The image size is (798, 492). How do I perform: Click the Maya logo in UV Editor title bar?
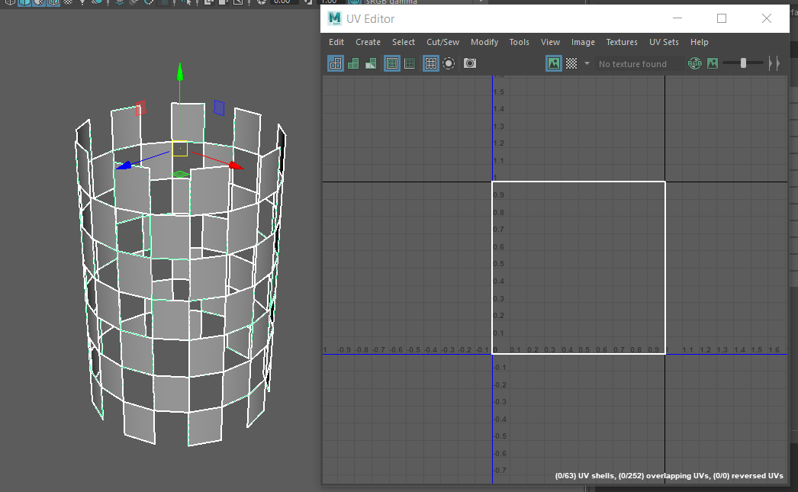(x=334, y=18)
